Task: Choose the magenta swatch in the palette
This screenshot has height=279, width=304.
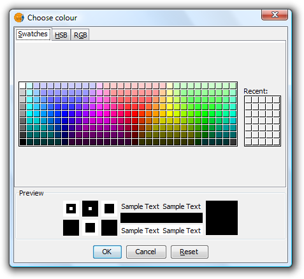Action: click(x=99, y=114)
